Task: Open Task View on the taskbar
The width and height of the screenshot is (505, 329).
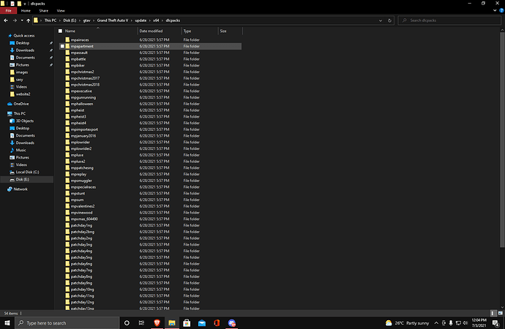Action: click(142, 322)
